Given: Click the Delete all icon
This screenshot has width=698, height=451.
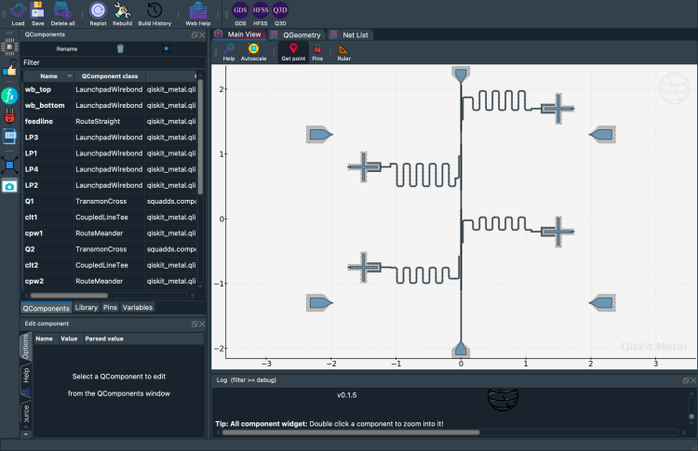Looking at the screenshot, I should 62,14.
